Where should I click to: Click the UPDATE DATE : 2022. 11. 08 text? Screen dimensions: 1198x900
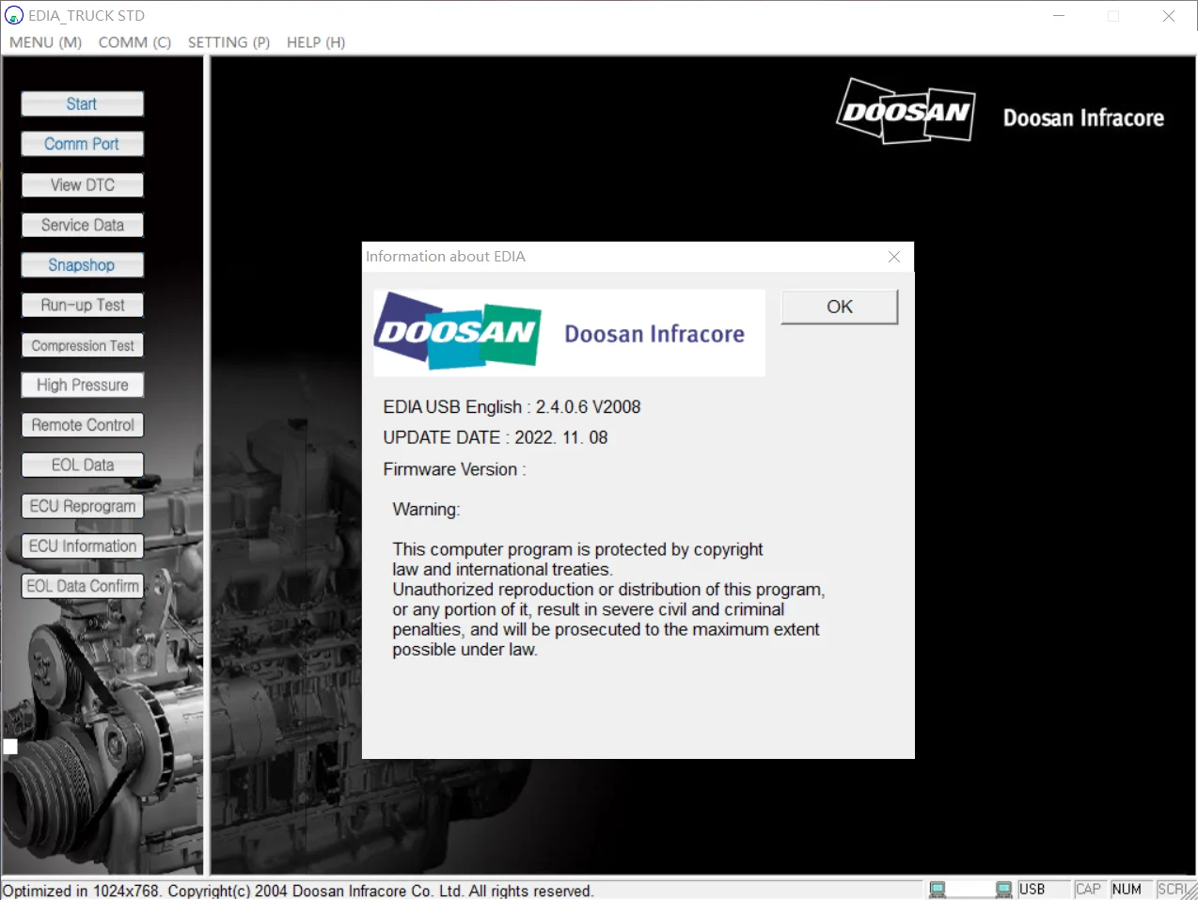496,438
